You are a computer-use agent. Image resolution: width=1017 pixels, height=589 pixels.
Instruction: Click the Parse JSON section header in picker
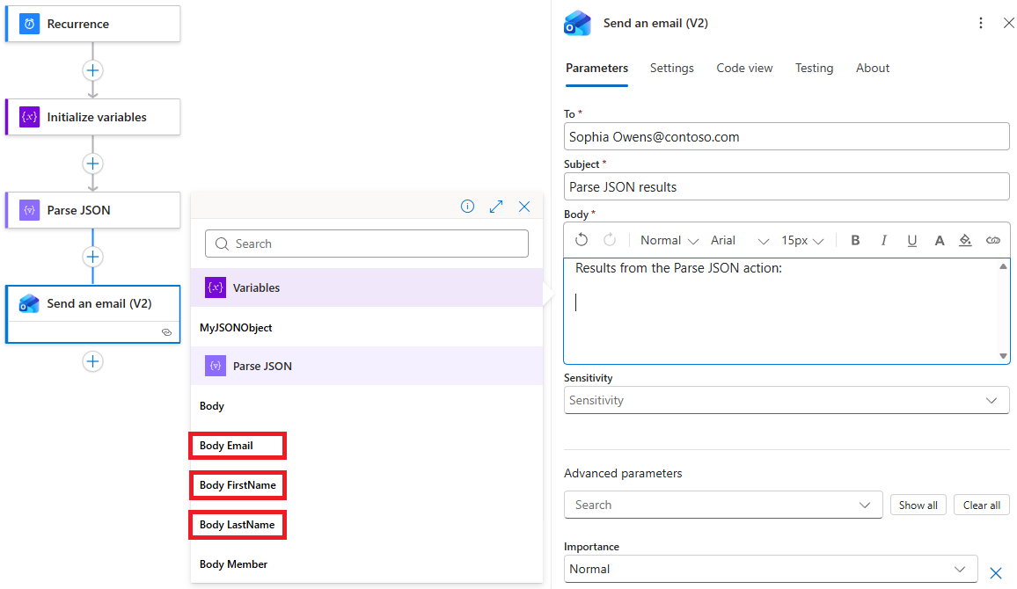click(x=367, y=366)
